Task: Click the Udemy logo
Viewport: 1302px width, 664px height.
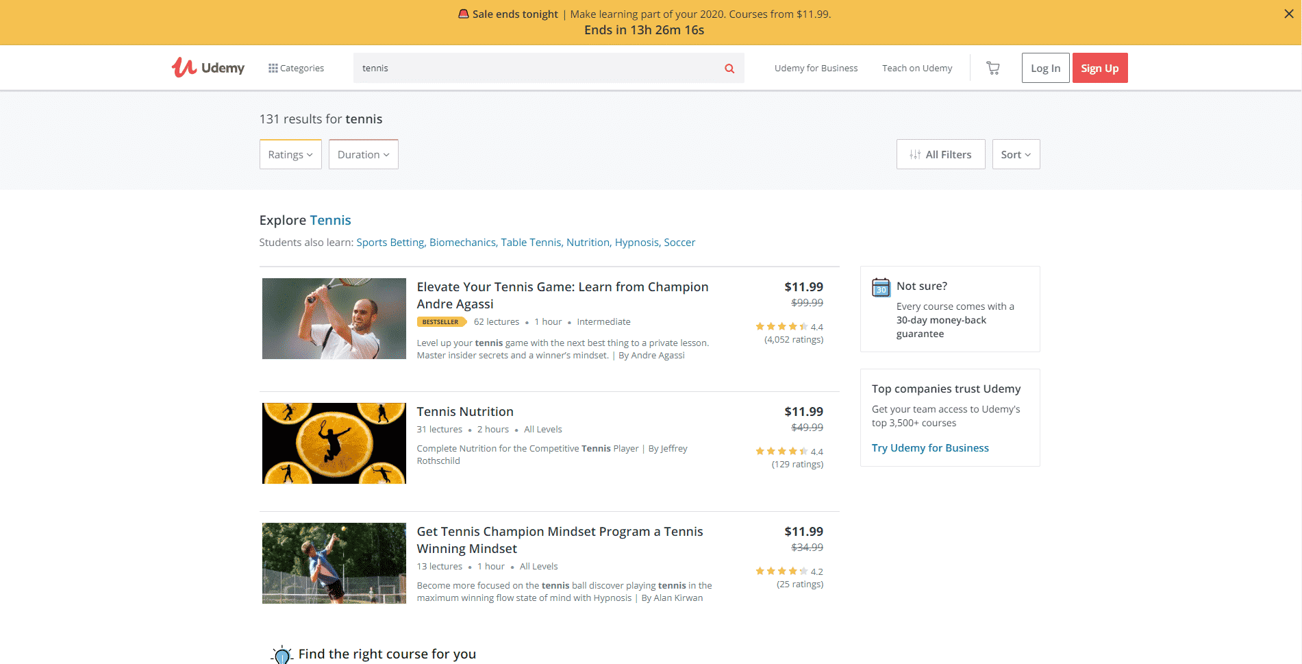Action: [x=208, y=67]
